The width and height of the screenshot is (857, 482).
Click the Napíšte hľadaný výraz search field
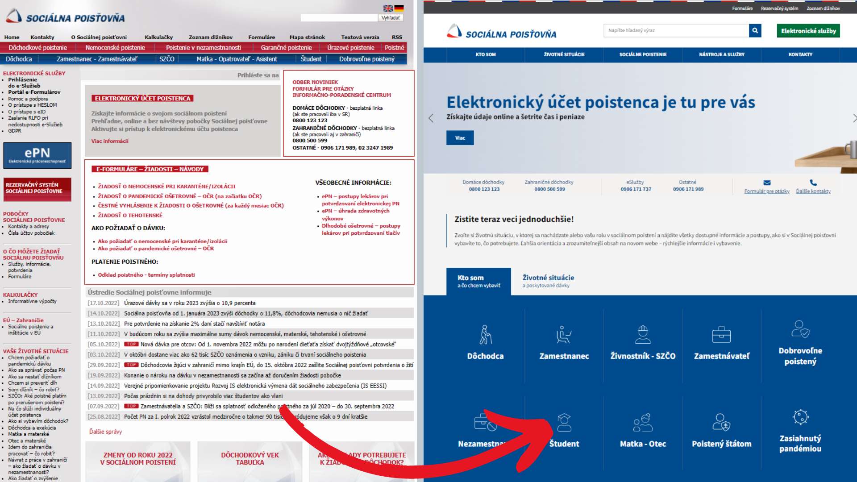click(676, 31)
